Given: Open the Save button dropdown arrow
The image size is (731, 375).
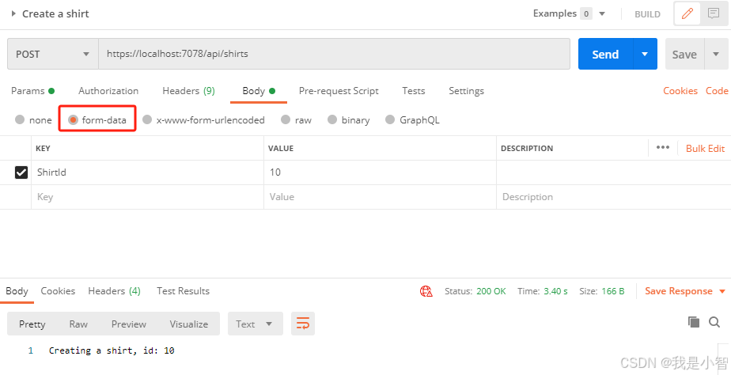Looking at the screenshot, I should (x=716, y=54).
